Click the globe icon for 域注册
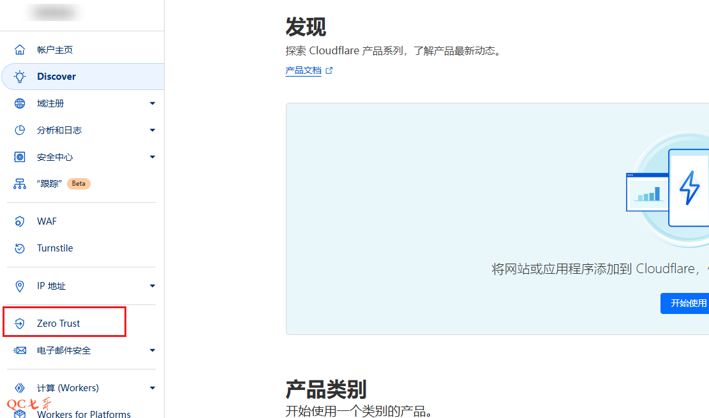Image resolution: width=709 pixels, height=418 pixels. coord(20,103)
